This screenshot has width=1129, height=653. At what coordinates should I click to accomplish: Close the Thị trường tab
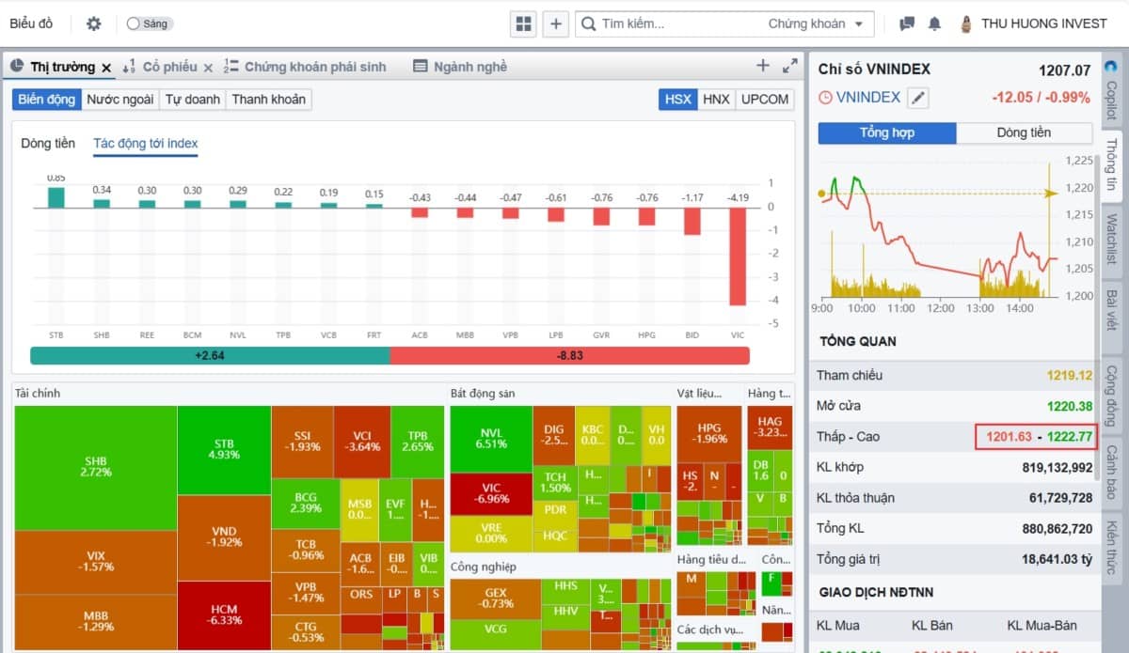[x=106, y=67]
